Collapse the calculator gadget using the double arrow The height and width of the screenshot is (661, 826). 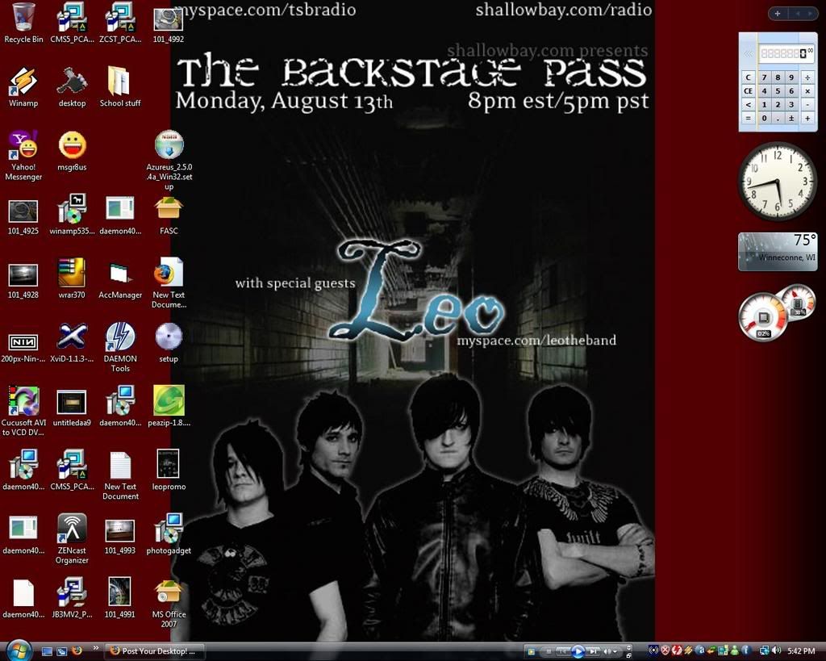pyautogui.click(x=749, y=53)
